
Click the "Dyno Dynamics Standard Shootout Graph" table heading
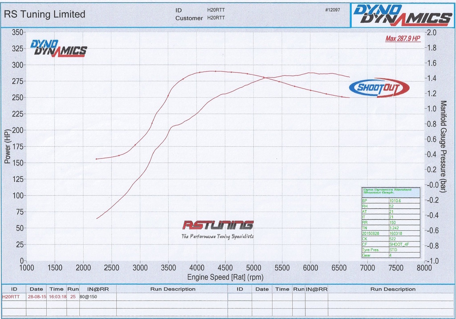[387, 191]
